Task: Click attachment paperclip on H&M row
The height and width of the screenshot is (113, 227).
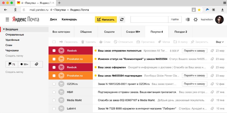Action: pyautogui.click(x=212, y=92)
